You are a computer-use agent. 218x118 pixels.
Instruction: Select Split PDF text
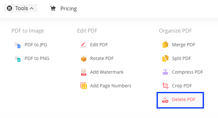[x=181, y=59]
